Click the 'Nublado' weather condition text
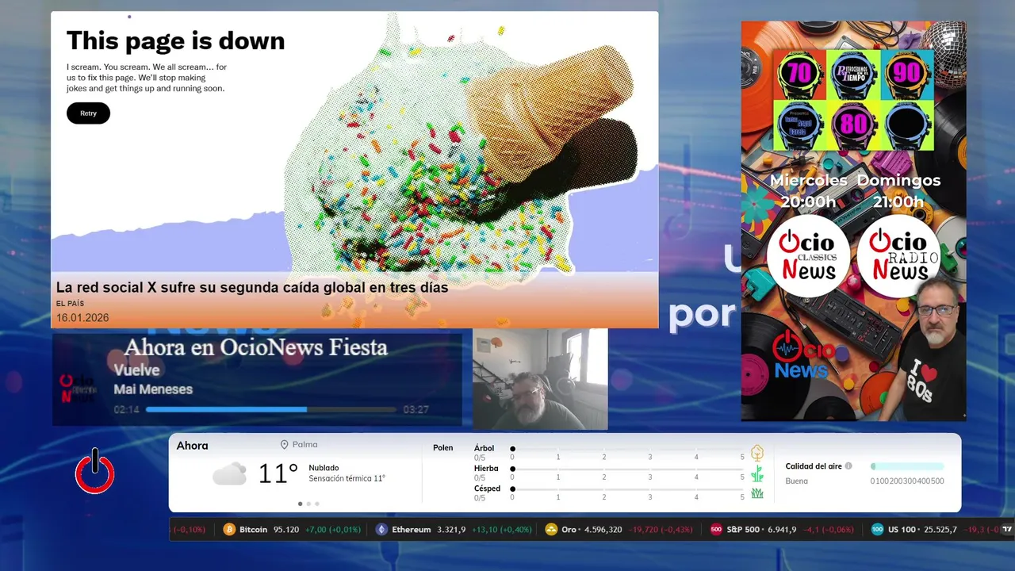The height and width of the screenshot is (571, 1015). tap(324, 468)
